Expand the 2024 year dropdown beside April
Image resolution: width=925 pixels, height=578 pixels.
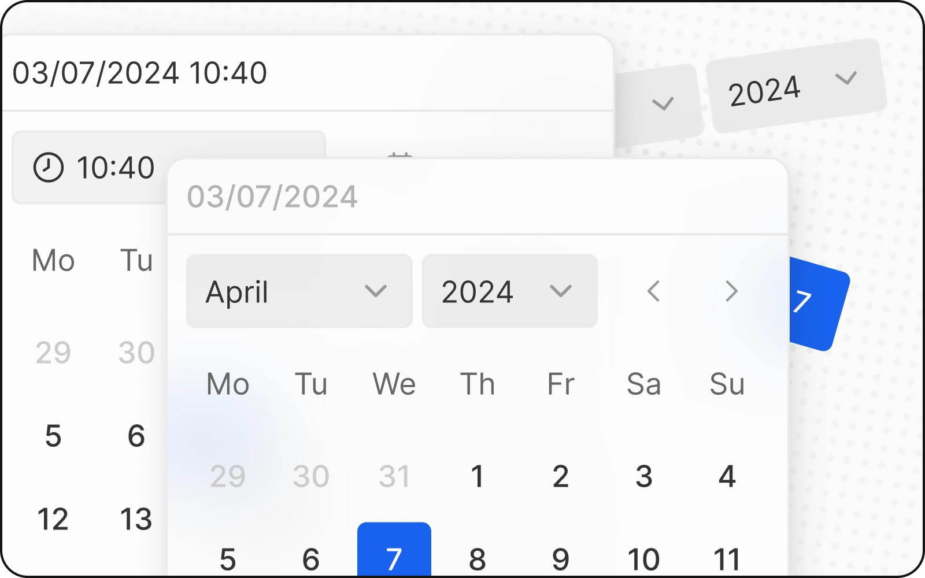click(x=509, y=291)
